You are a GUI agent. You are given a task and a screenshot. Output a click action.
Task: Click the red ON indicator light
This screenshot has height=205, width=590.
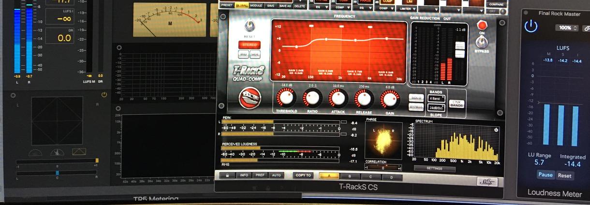click(x=482, y=25)
